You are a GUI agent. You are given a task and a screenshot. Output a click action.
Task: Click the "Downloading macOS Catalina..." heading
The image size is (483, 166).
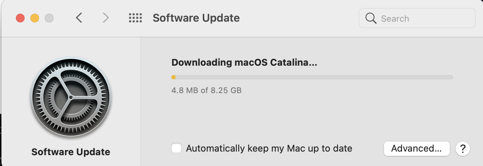(244, 62)
